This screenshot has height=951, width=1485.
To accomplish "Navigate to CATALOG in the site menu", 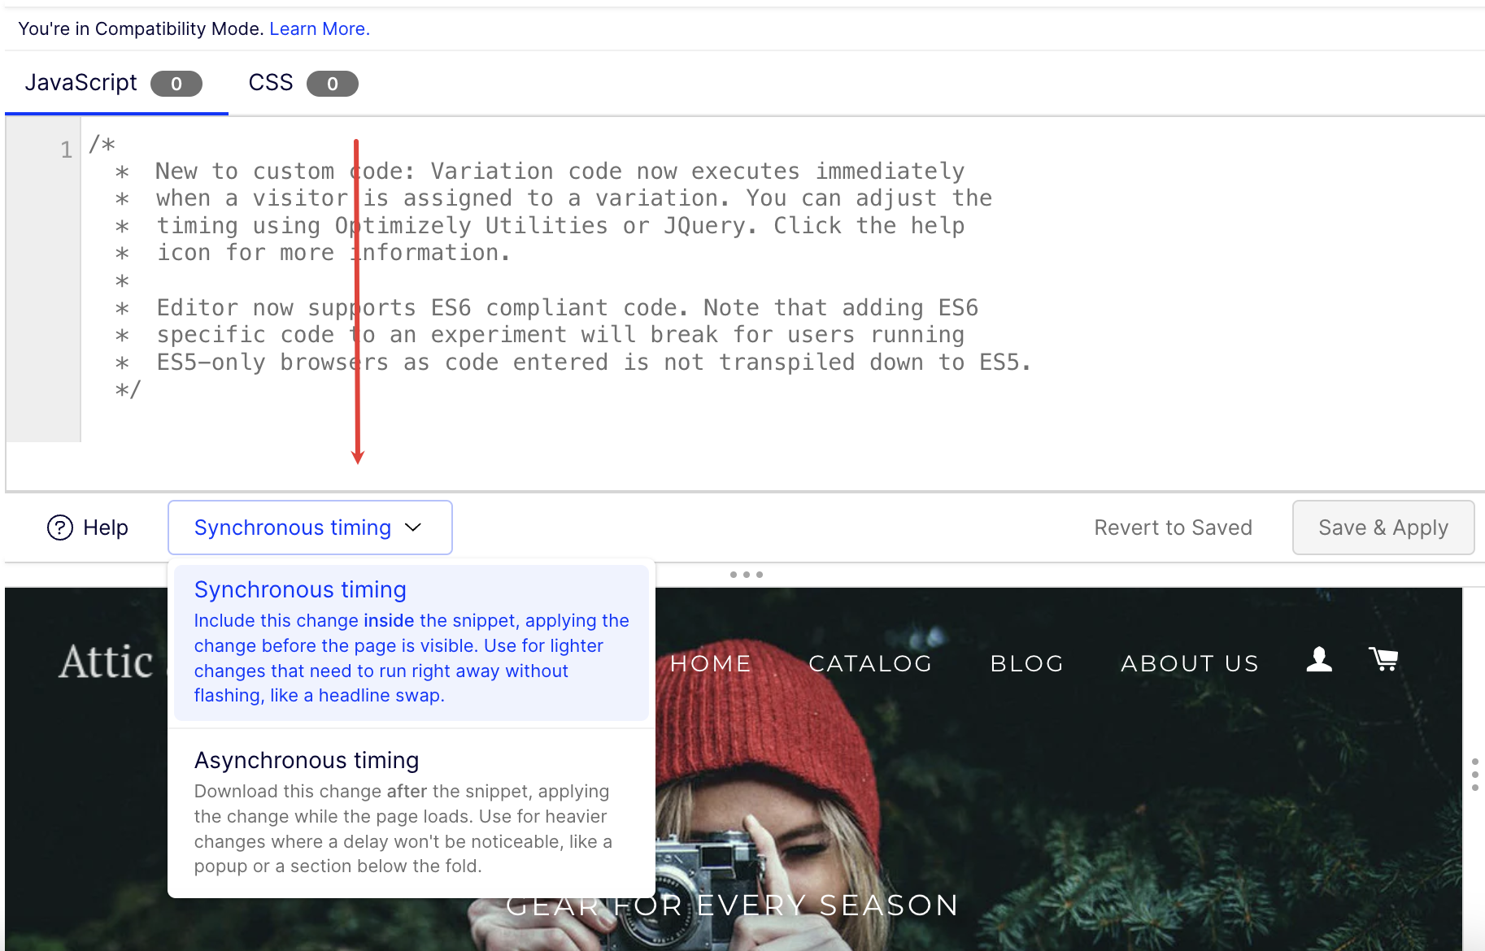I will [x=870, y=662].
